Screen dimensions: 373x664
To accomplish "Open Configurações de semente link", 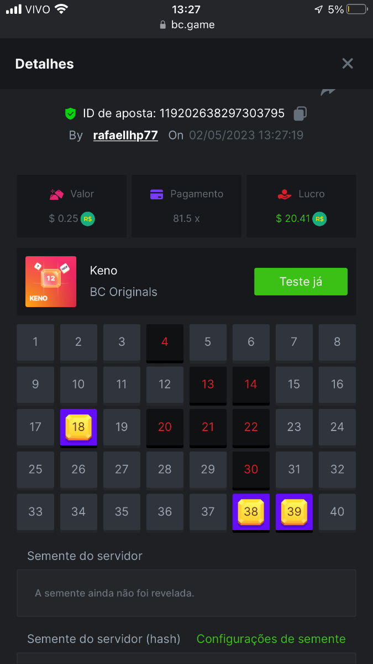I will click(x=271, y=639).
